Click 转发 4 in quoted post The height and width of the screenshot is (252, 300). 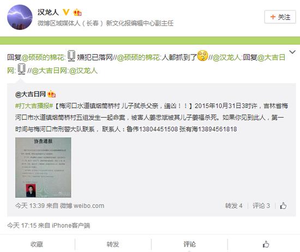click(233, 206)
